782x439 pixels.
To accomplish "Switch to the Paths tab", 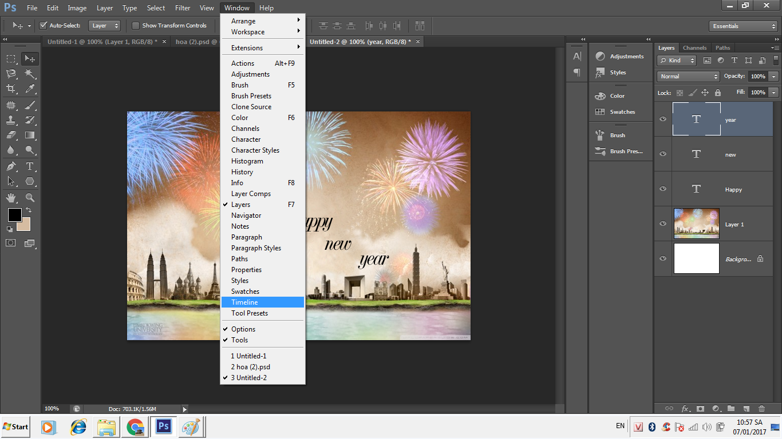I will 722,48.
